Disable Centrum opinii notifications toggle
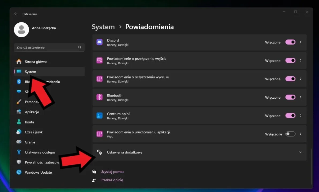The height and width of the screenshot is (192, 319). pyautogui.click(x=290, y=115)
